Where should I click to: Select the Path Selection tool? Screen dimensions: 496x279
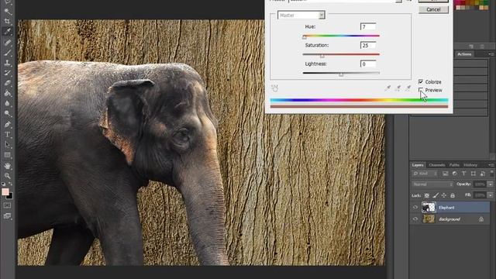pyautogui.click(x=8, y=145)
